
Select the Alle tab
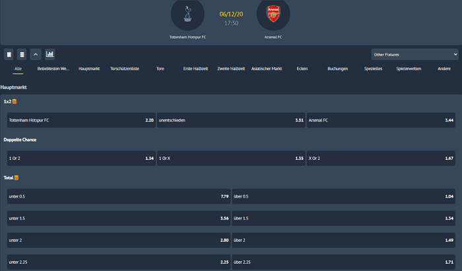[18, 69]
